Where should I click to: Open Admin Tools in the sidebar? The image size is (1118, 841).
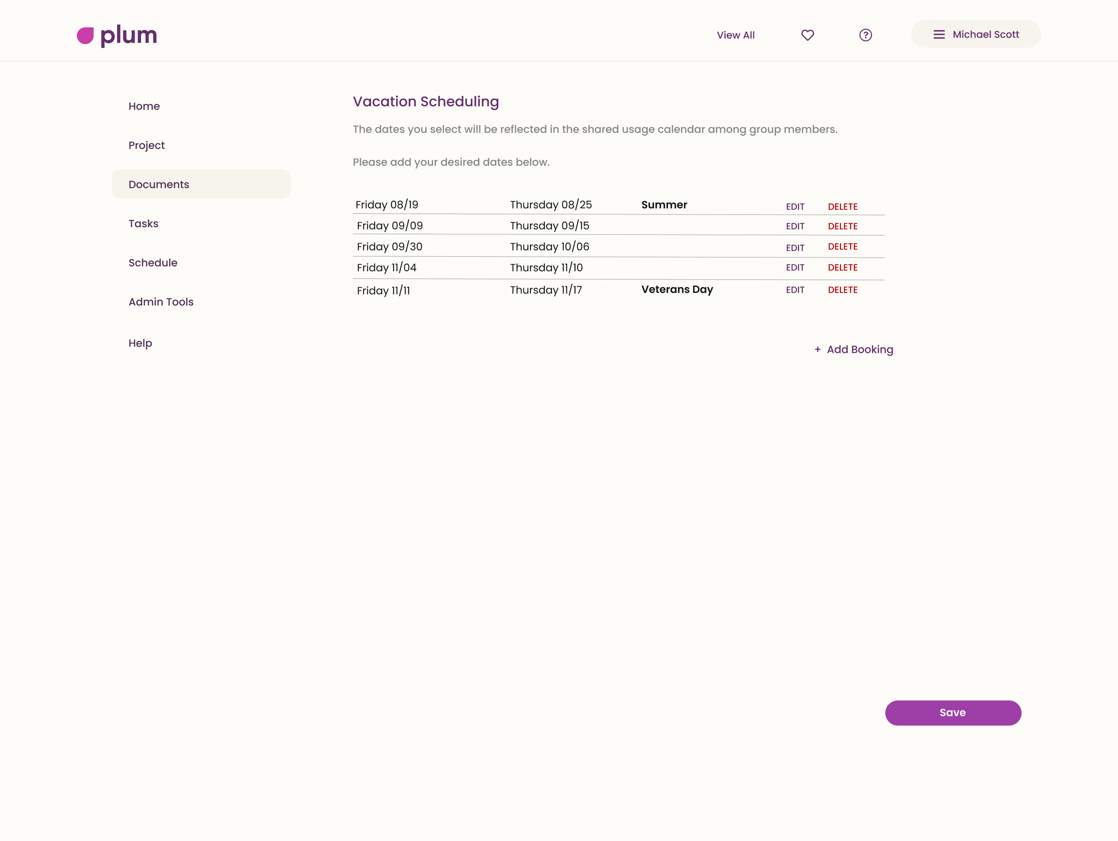click(161, 302)
